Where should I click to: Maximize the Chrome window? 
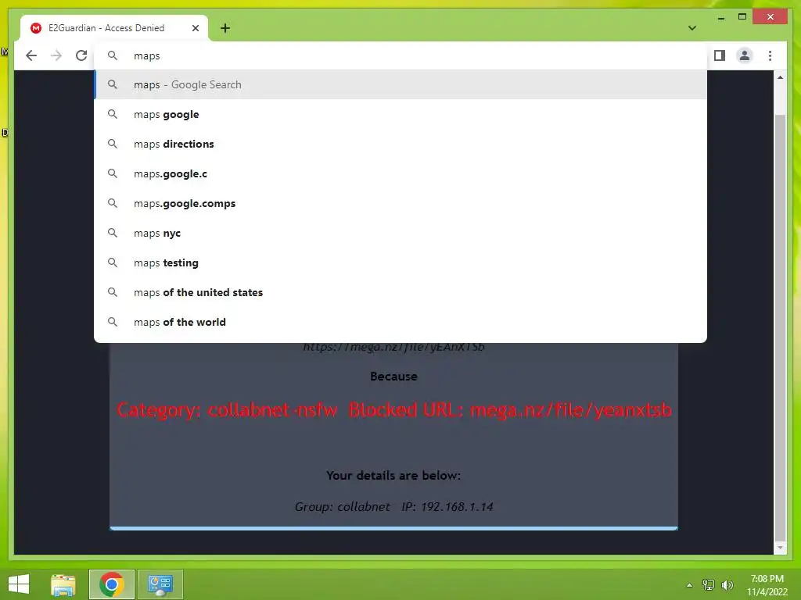tap(742, 17)
